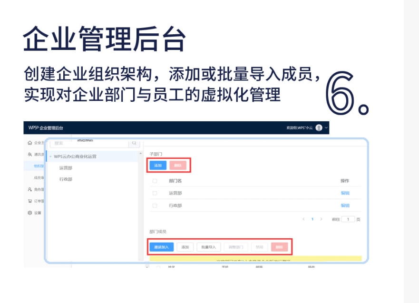Open the shopping cart 订单管理 icon
This screenshot has height=303, width=419.
point(30,201)
